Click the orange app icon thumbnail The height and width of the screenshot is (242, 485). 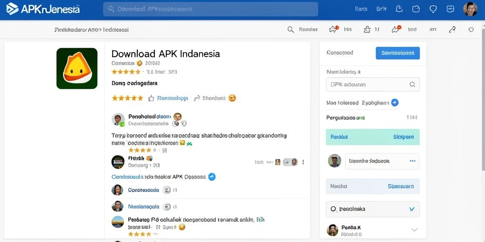pyautogui.click(x=77, y=68)
